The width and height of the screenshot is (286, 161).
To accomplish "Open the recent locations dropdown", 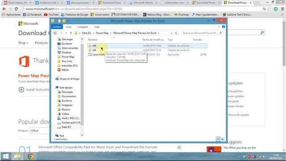I will [66, 33].
